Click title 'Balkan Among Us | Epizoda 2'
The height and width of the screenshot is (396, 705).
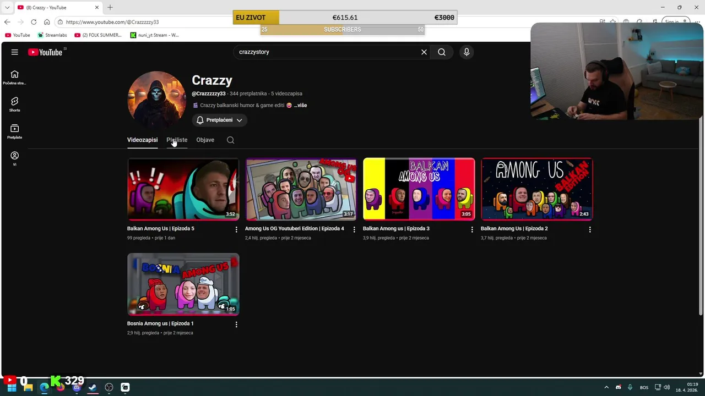[x=514, y=228]
